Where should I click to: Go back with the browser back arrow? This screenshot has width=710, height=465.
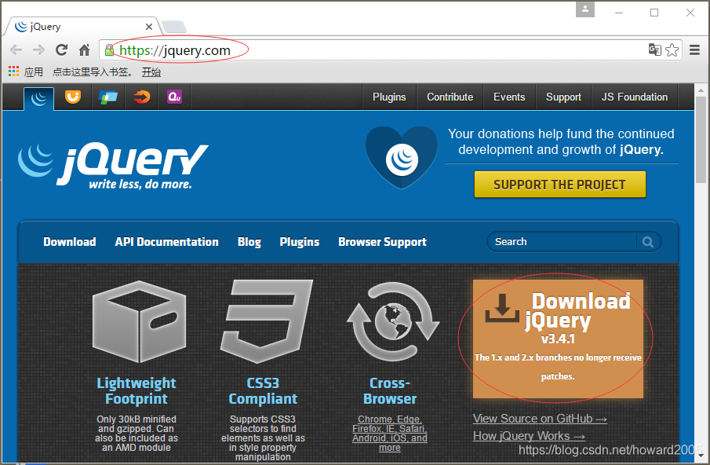[16, 49]
